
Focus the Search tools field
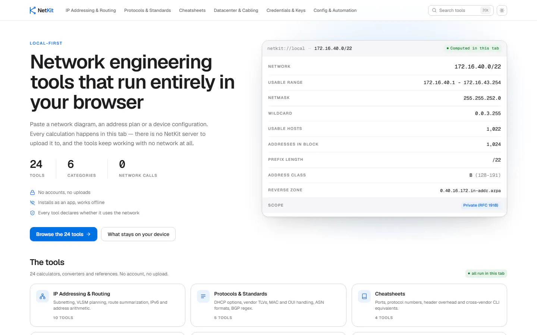tap(461, 10)
